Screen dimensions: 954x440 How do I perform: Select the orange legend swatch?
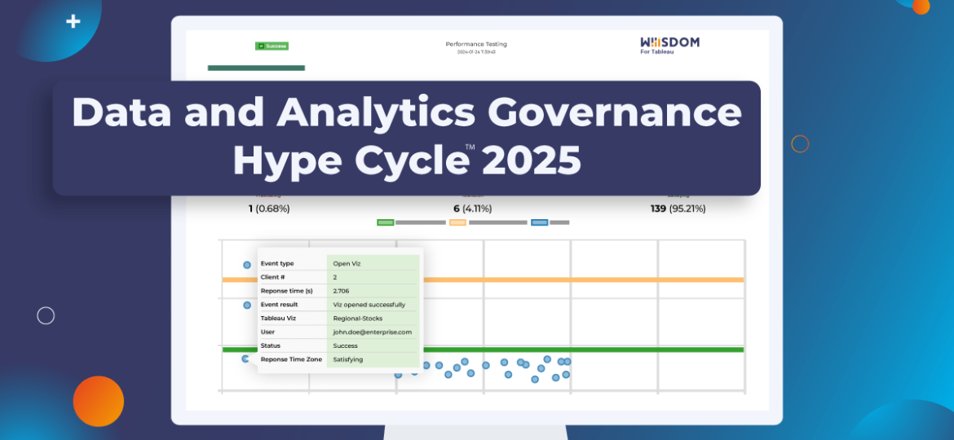point(457,222)
